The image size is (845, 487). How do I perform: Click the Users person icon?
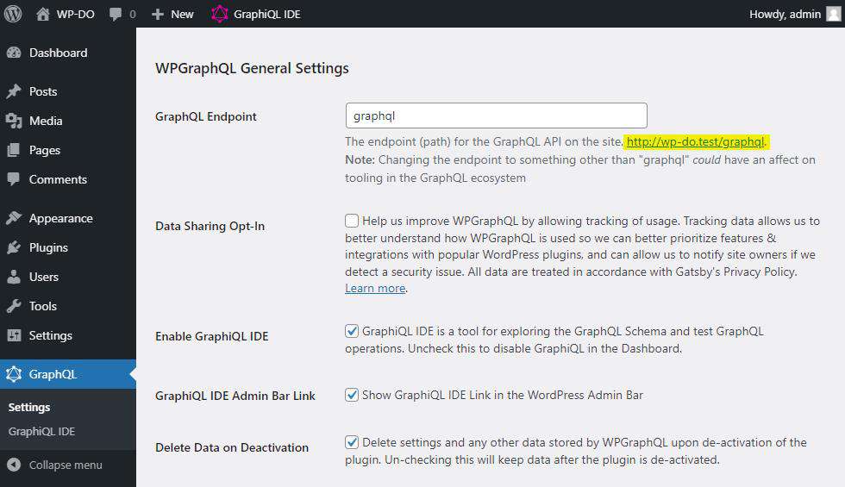coord(14,277)
